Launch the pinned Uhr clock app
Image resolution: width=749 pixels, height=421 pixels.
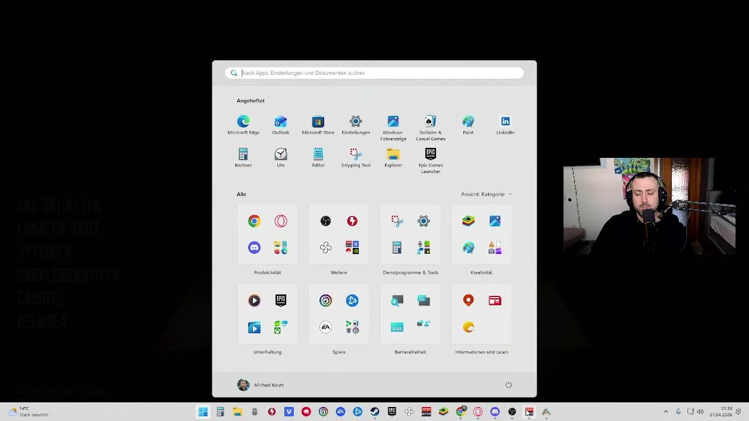(x=281, y=158)
